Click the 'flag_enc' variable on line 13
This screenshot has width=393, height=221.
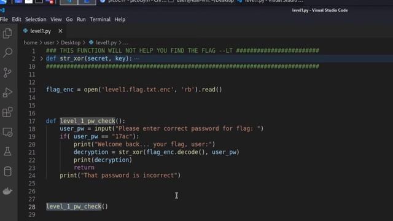tap(60, 90)
